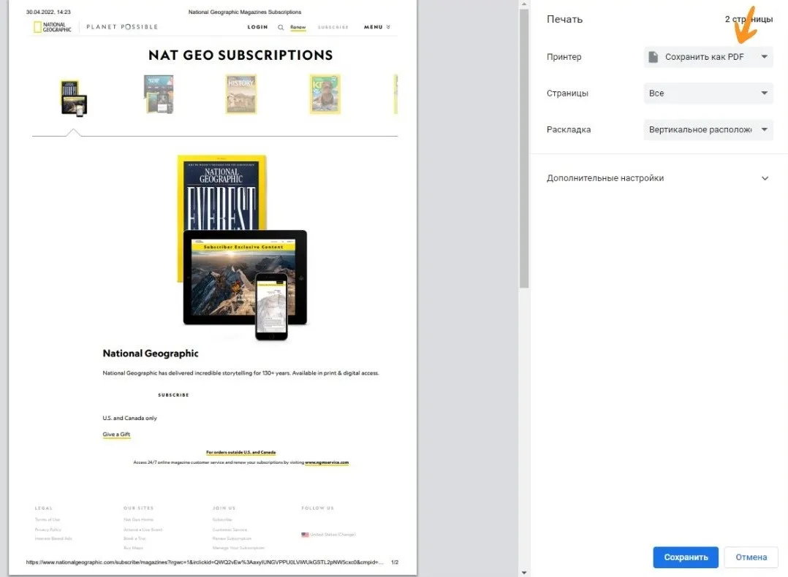The height and width of the screenshot is (577, 788).
Task: Select the Kids magazine cover thumbnail
Action: click(325, 94)
